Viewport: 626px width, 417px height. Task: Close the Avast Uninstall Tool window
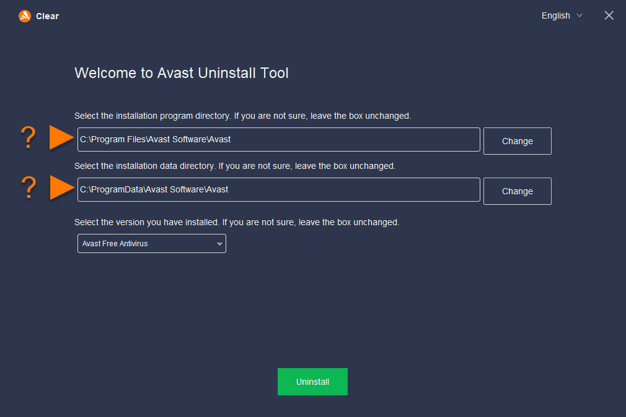609,15
